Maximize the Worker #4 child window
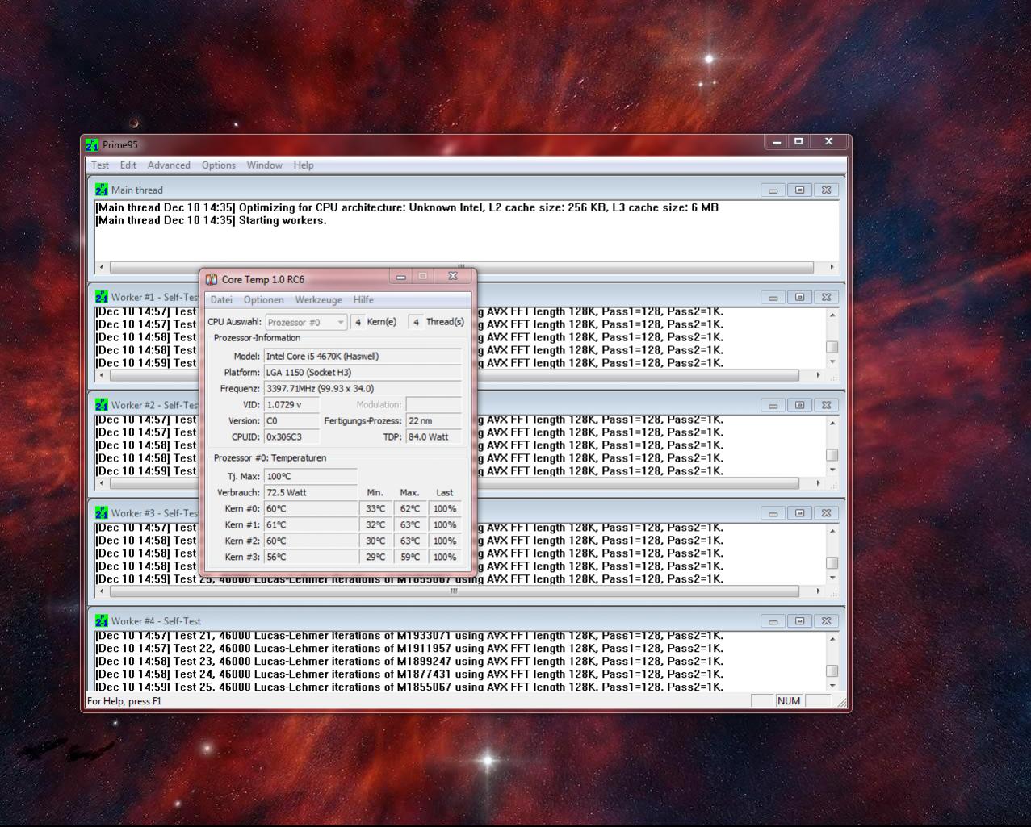The image size is (1031, 827). tap(800, 621)
